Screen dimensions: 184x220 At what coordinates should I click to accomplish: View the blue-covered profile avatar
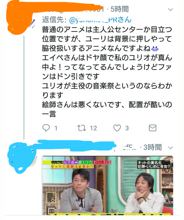click(x=21, y=158)
